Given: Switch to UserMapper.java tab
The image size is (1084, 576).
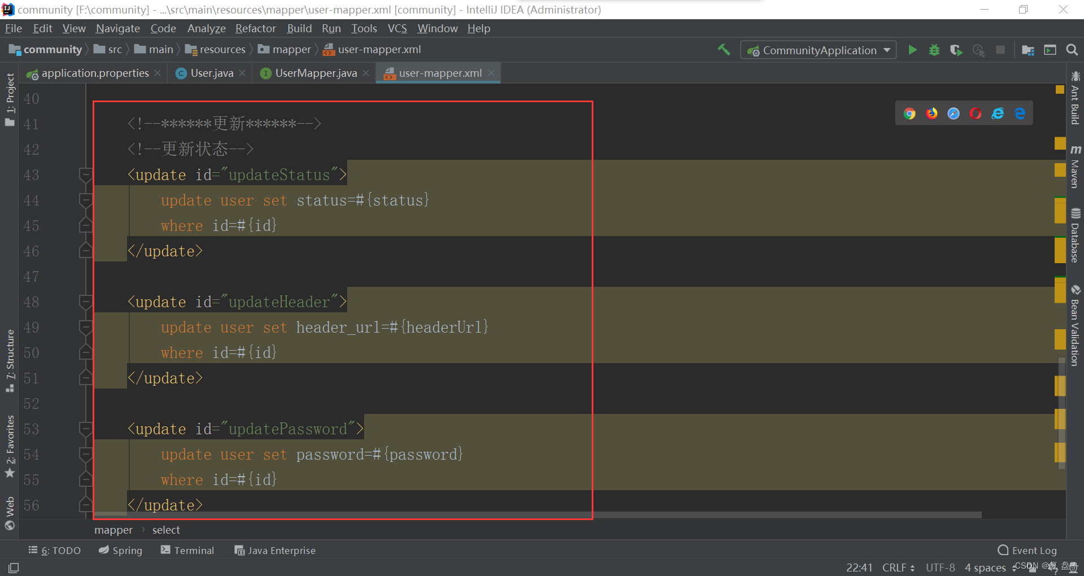Looking at the screenshot, I should (316, 73).
